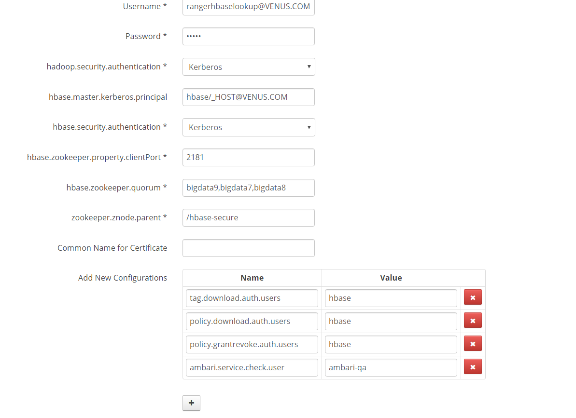Delete the ambari.service.check.user configuration
The width and height of the screenshot is (576, 418).
click(473, 366)
